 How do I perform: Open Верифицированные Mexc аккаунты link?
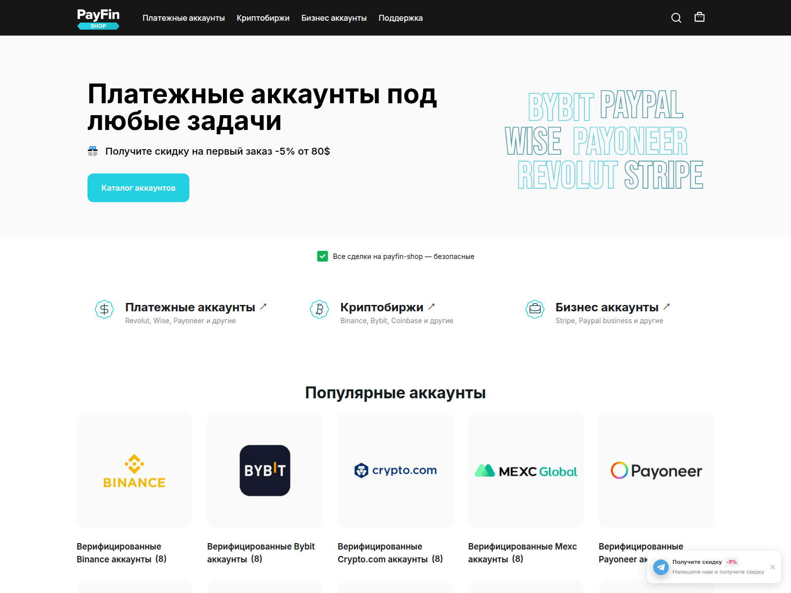(523, 553)
